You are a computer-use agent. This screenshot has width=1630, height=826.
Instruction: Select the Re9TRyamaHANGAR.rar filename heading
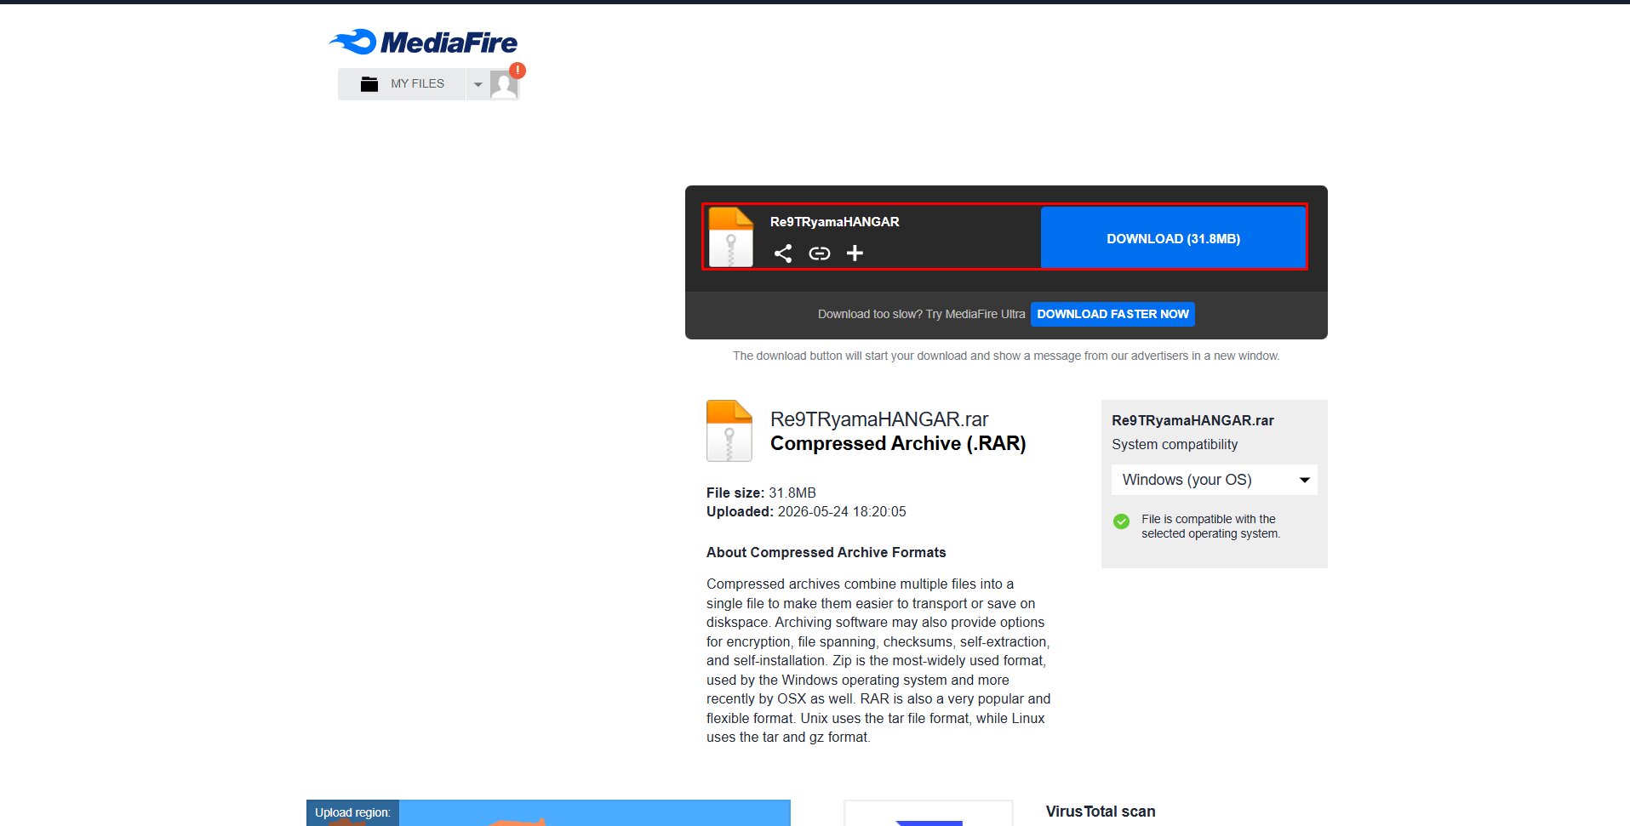click(879, 419)
